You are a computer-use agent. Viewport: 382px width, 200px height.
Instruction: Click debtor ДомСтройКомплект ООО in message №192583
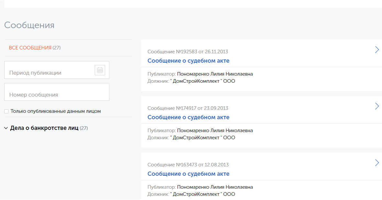203,81
